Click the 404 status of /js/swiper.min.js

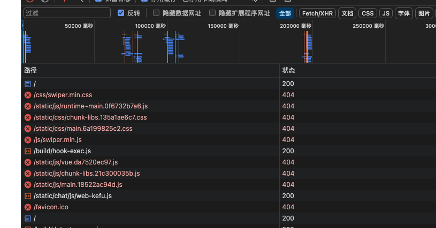pos(288,140)
